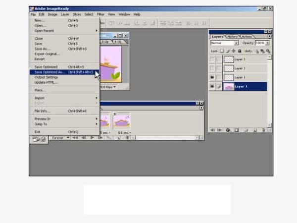This screenshot has height=223, width=297.
Task: Expand the Import submenu
Action: pyautogui.click(x=64, y=98)
